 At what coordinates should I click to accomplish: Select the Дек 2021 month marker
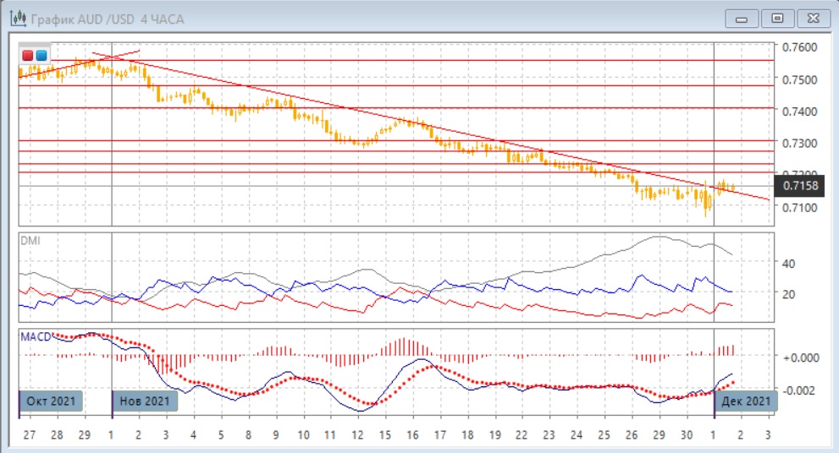(x=747, y=401)
